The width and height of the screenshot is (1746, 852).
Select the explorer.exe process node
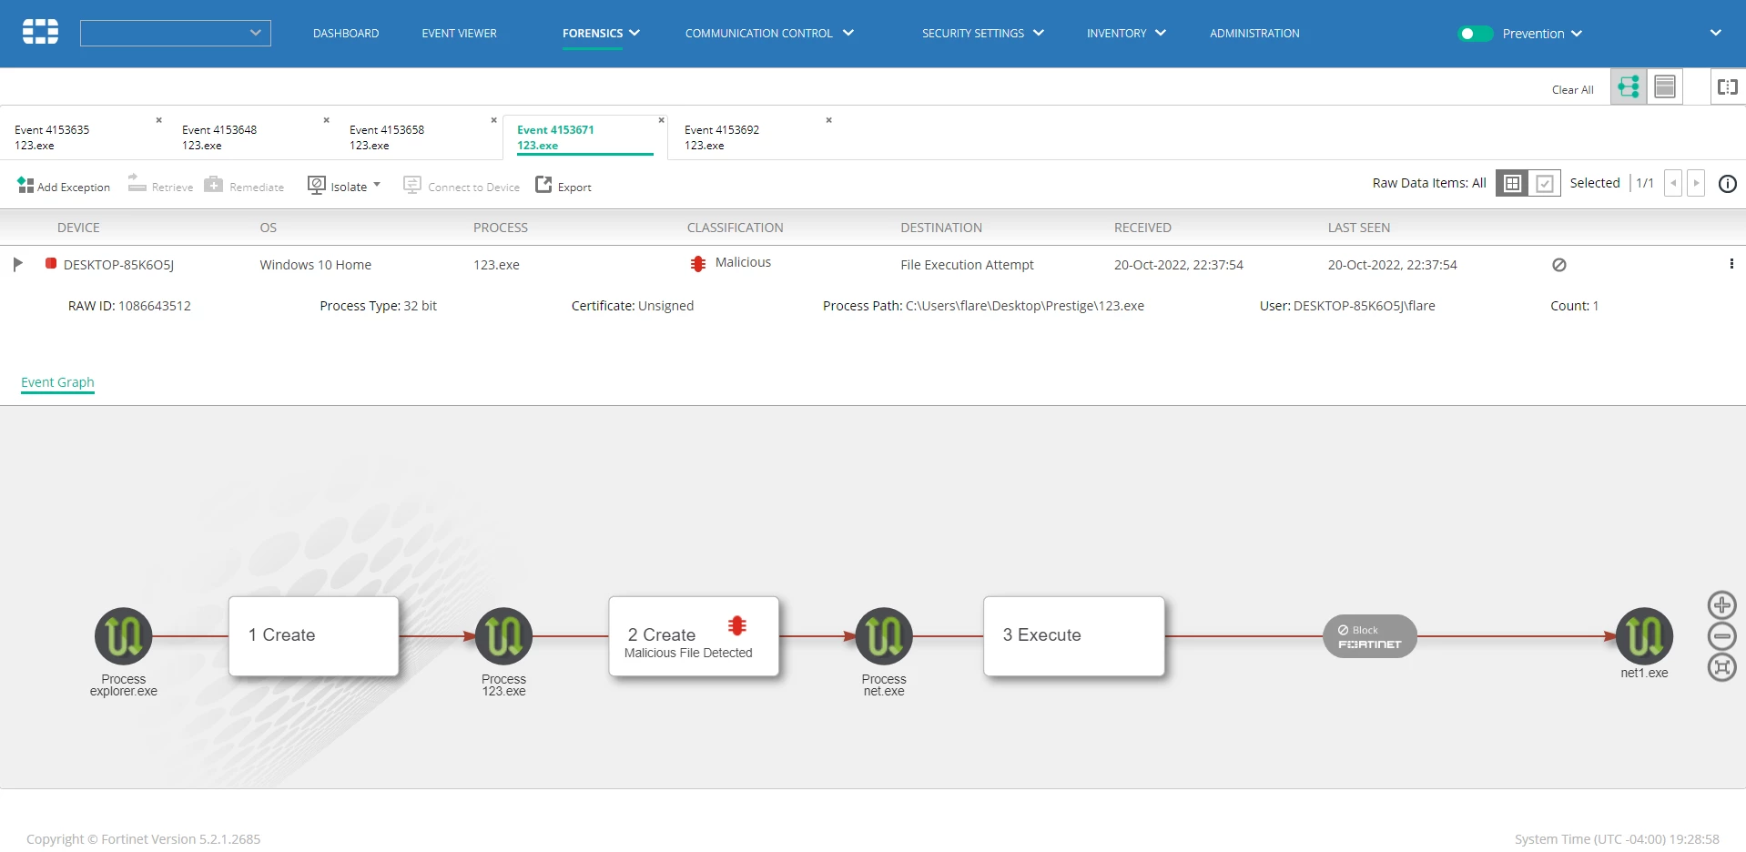(x=124, y=636)
